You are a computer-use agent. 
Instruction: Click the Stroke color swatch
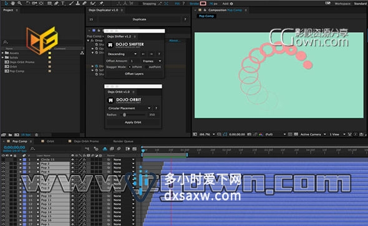click(x=203, y=4)
